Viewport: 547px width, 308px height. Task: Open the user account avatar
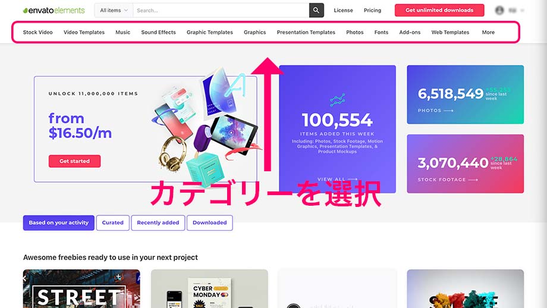click(x=499, y=11)
